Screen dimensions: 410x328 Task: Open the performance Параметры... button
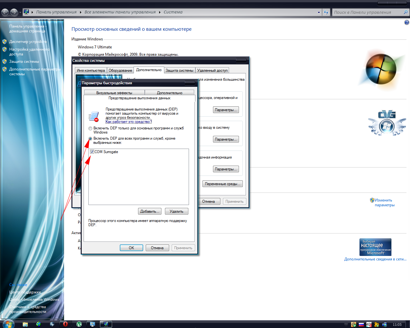[x=226, y=110]
